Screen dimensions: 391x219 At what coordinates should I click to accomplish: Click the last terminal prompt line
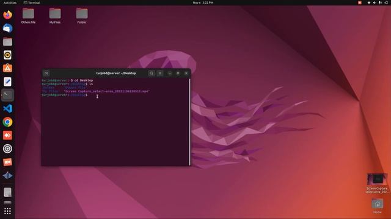[64, 95]
